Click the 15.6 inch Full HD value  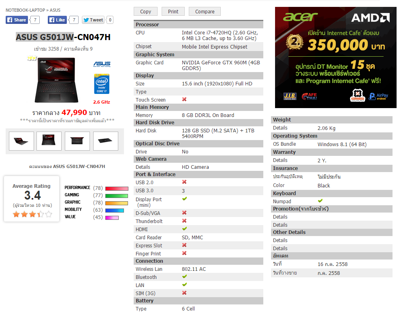pyautogui.click(x=217, y=84)
